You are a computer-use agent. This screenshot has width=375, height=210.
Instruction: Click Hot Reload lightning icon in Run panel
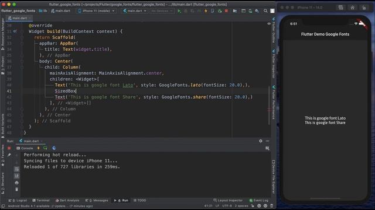[x=39, y=148]
